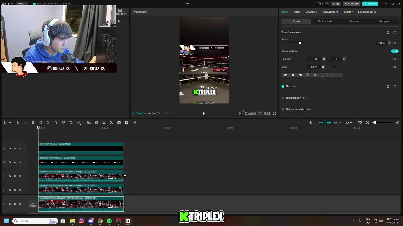This screenshot has height=226, width=403.
Task: Click the player focus frame scan icon
Action: tap(260, 113)
